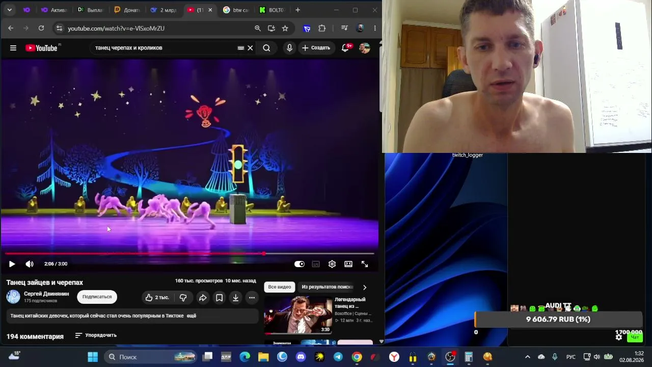This screenshot has height=367, width=652.
Task: Seek on the red video progress bar
Action: point(189,253)
